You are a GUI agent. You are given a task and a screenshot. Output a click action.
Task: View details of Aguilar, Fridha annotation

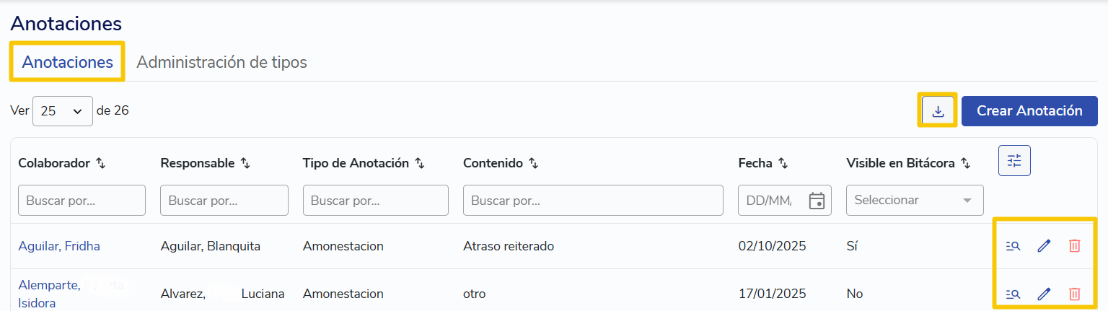[x=1013, y=246]
